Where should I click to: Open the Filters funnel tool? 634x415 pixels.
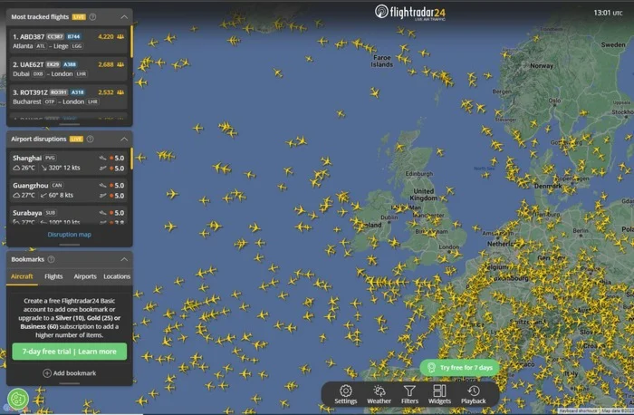(409, 394)
